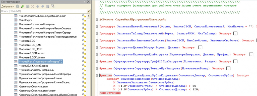Click the lock icon in ФорматноЛогическийКонтроль row
257x96 pixels.
(x=84, y=24)
